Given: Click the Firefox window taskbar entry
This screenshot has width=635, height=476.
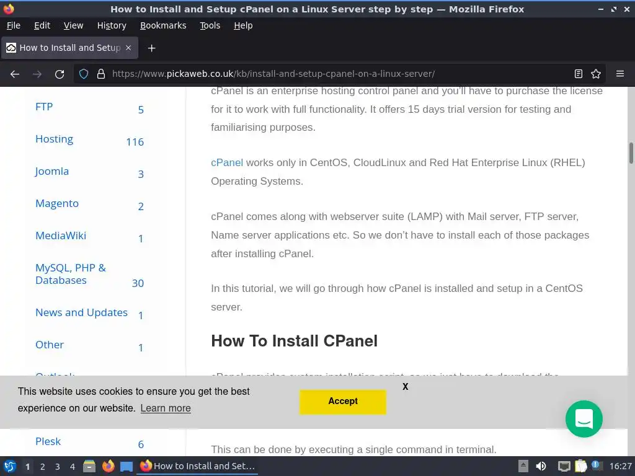Looking at the screenshot, I should point(198,466).
